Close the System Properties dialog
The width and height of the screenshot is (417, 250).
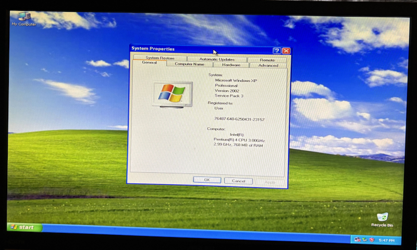(286, 51)
